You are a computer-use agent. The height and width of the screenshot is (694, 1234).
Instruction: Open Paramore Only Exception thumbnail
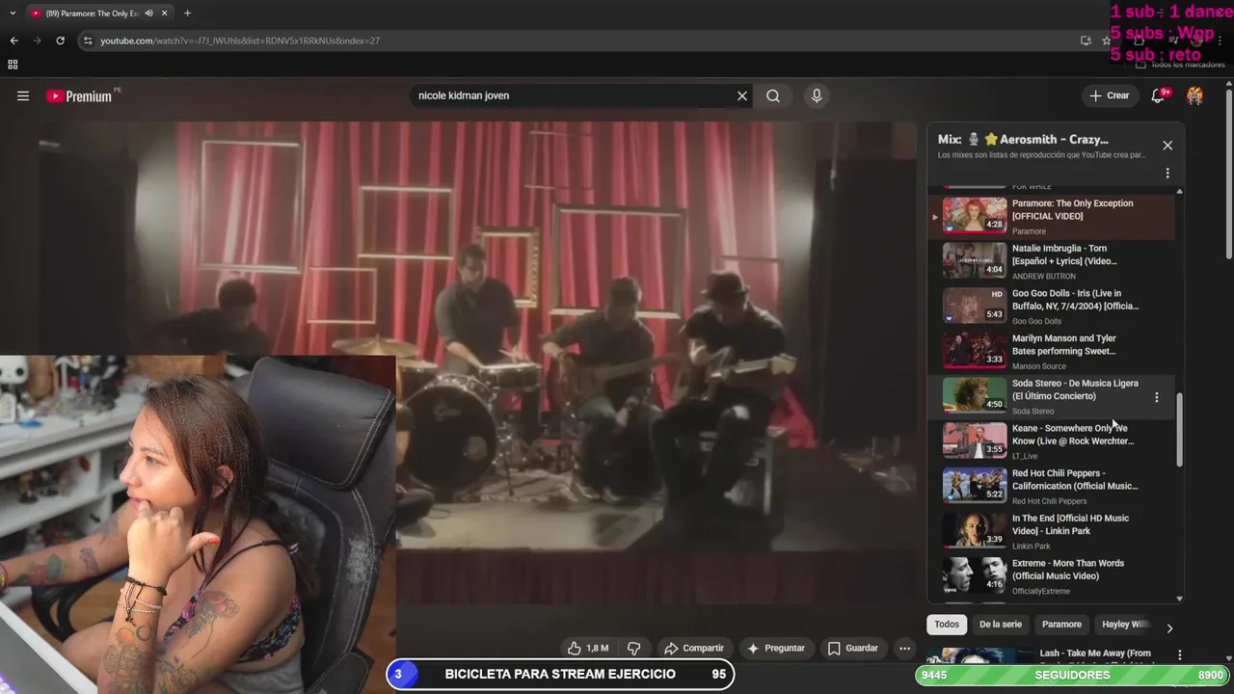pos(975,215)
